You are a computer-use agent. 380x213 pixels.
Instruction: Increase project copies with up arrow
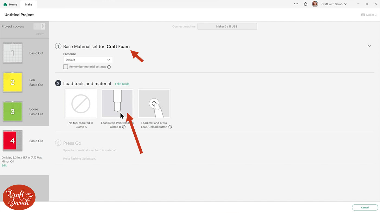pos(43,25)
